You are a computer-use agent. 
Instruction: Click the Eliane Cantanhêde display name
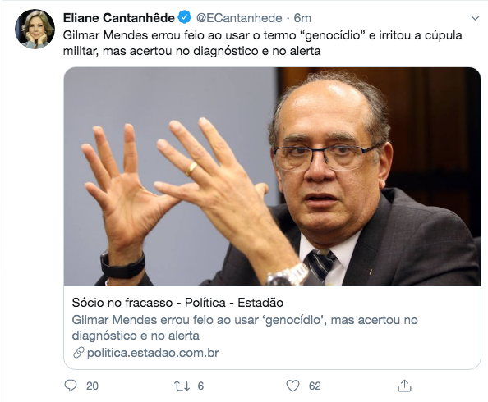tap(119, 18)
